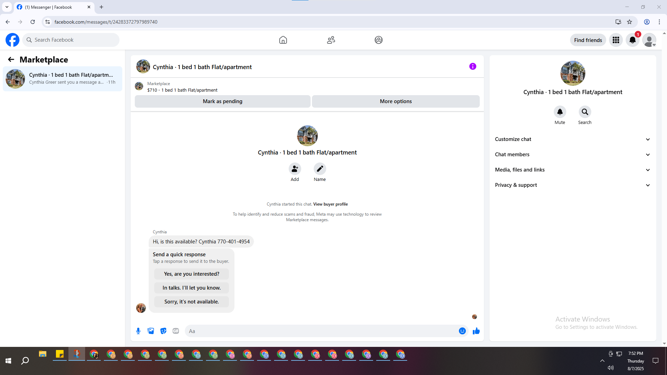This screenshot has height=375, width=667.
Task: Click the message text 'Hi, is this available? Cynthia 770-401-4954'
Action: point(201,242)
